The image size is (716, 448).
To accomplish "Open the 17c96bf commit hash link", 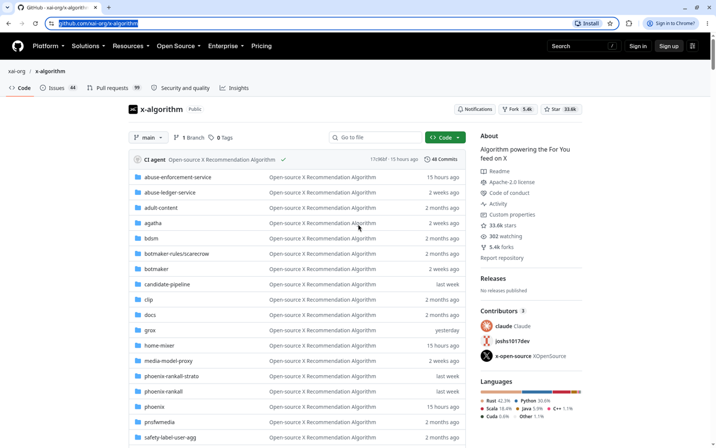I will (x=378, y=160).
